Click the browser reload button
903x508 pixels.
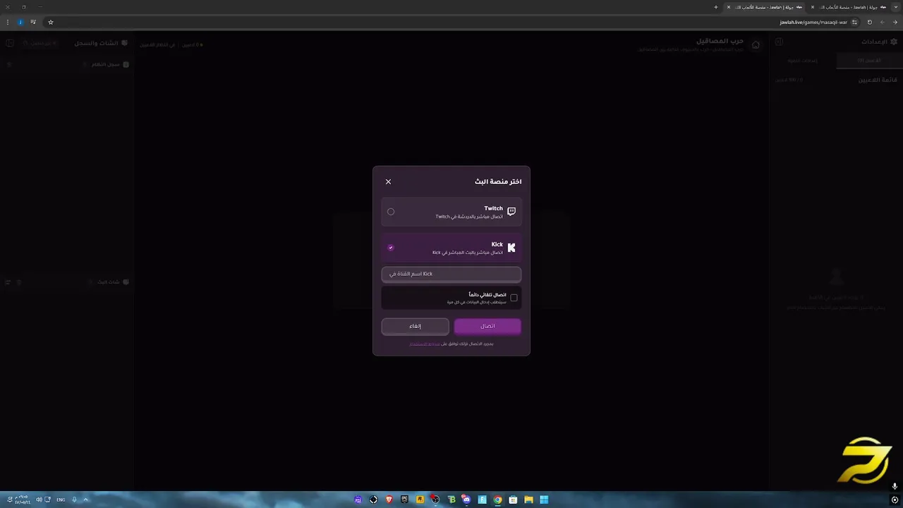tap(869, 22)
